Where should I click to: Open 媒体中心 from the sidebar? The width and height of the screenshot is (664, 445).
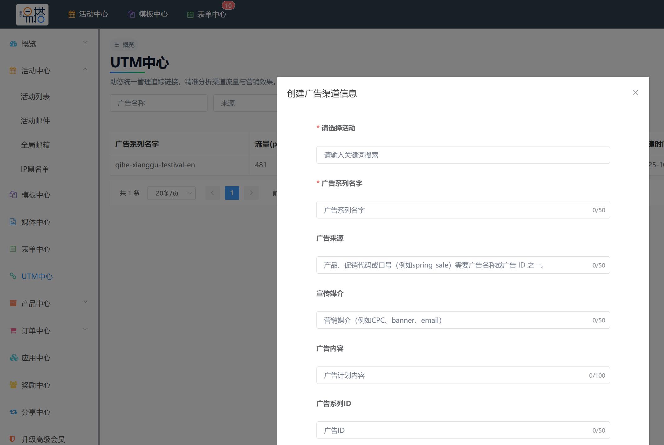click(36, 222)
